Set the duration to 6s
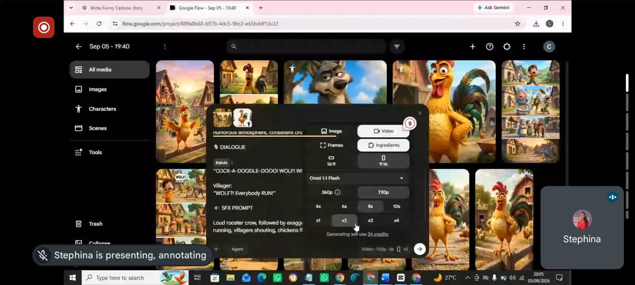 pyautogui.click(x=344, y=206)
